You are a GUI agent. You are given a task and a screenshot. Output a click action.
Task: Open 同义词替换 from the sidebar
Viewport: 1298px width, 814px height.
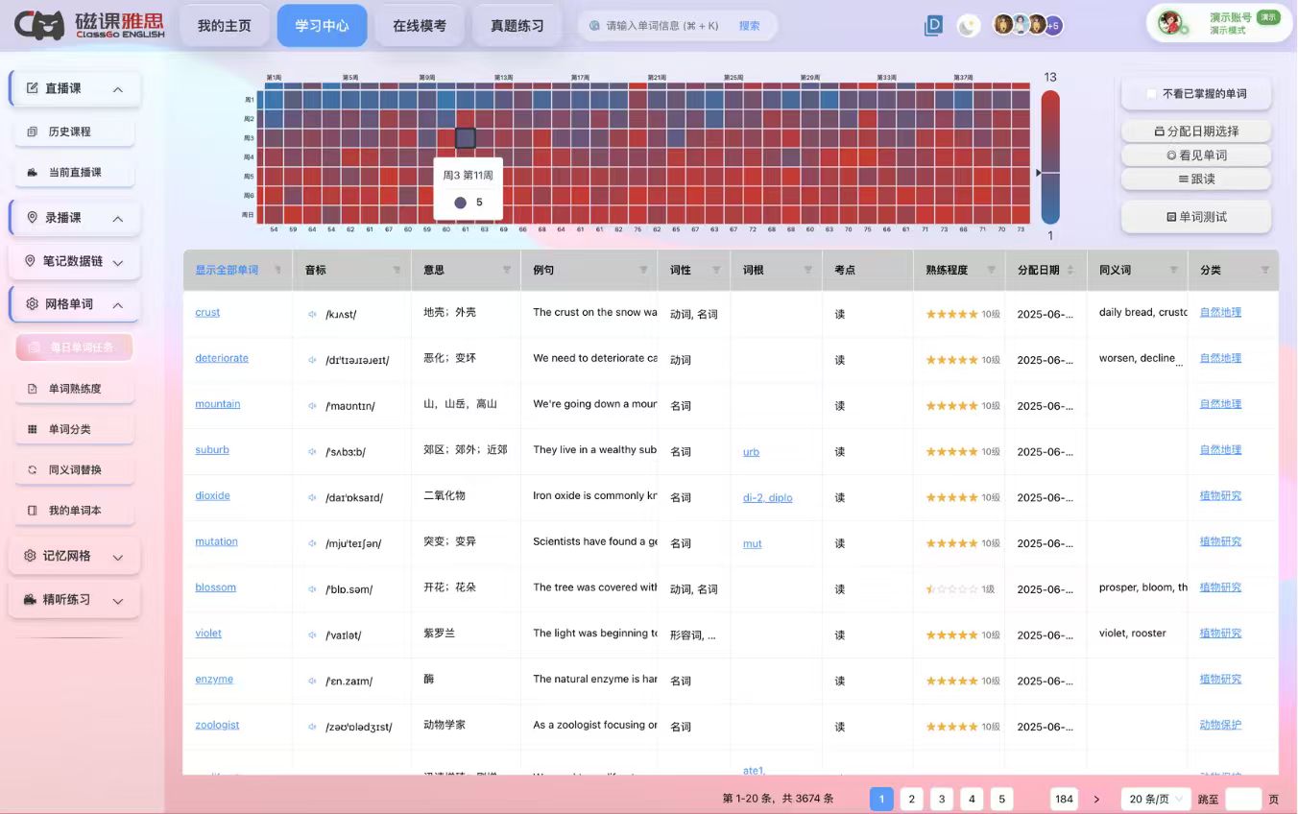click(74, 469)
